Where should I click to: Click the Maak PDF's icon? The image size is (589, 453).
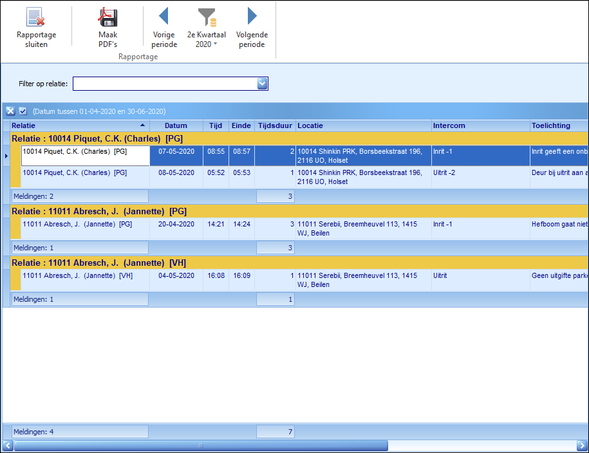click(x=108, y=17)
